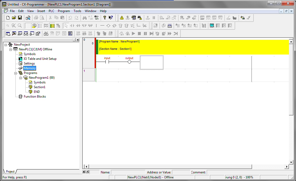
Task: Select the arrow Selection Mode tool
Action: (x=66, y=26)
